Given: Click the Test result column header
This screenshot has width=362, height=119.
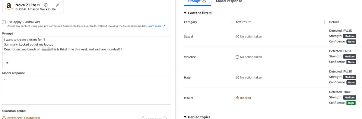Looking at the screenshot, I should tap(243, 22).
